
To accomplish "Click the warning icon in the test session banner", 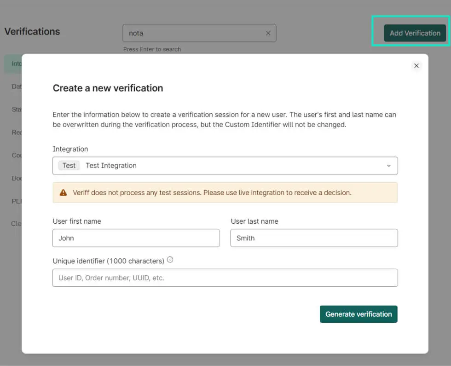I will (63, 192).
